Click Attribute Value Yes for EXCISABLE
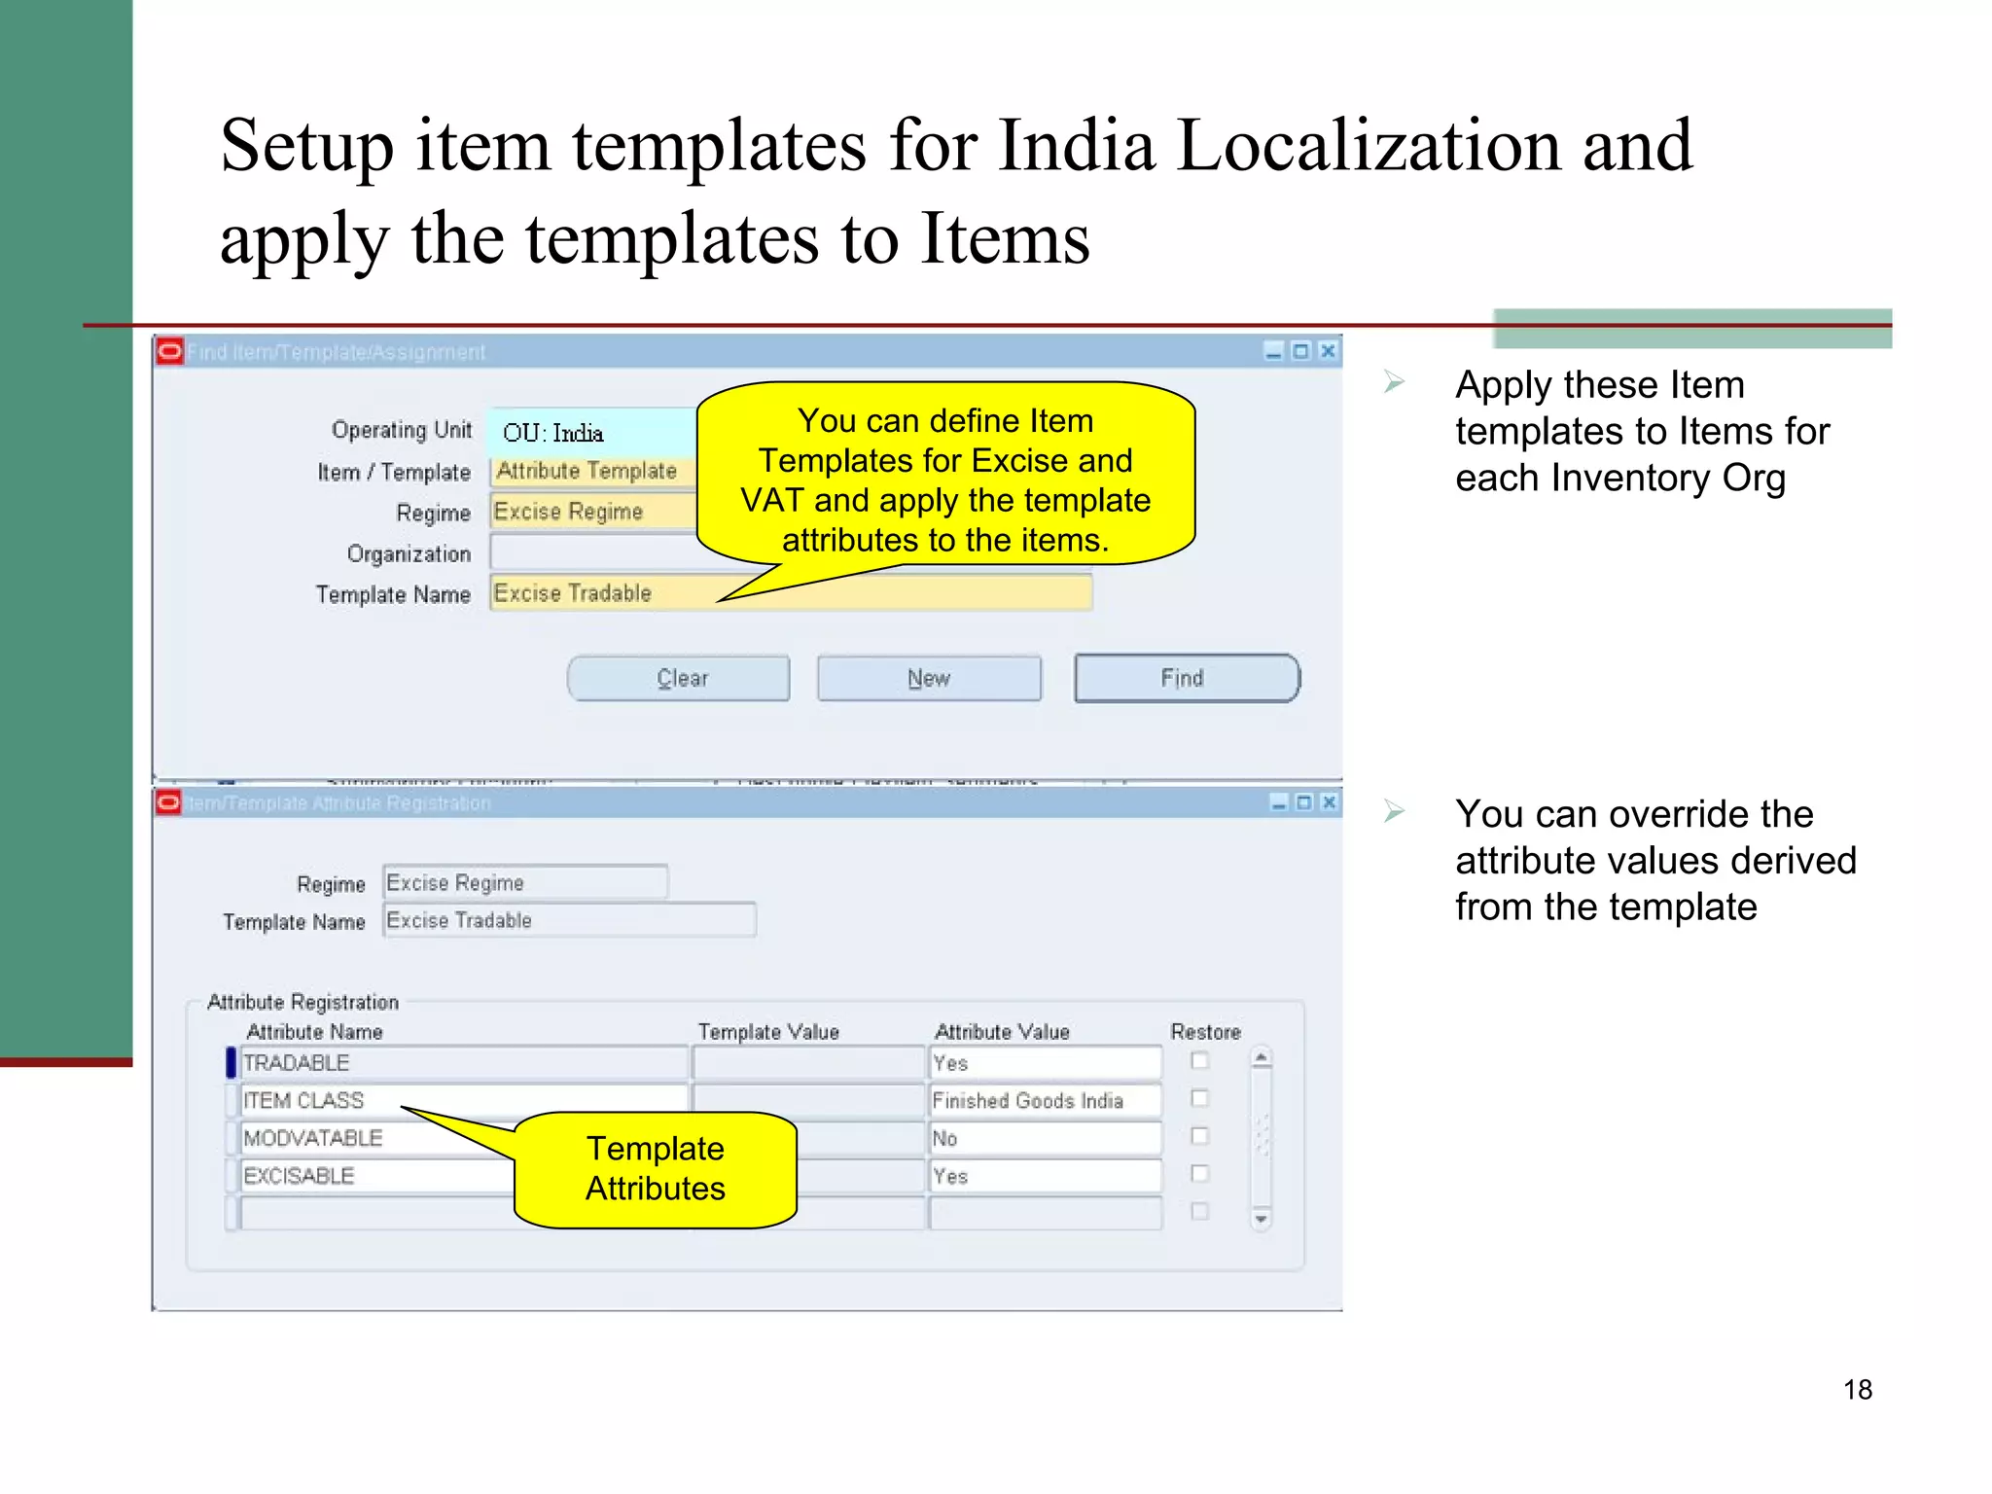1992x1494 pixels. tap(1046, 1176)
